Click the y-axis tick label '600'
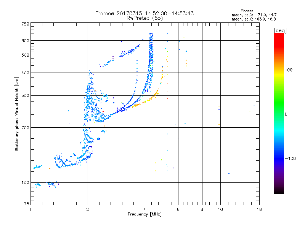The height and width of the screenshot is (228, 305). pyautogui.click(x=25, y=41)
